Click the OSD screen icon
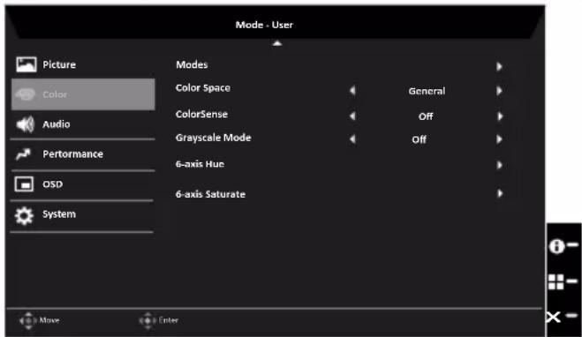The image size is (582, 337). [x=24, y=184]
